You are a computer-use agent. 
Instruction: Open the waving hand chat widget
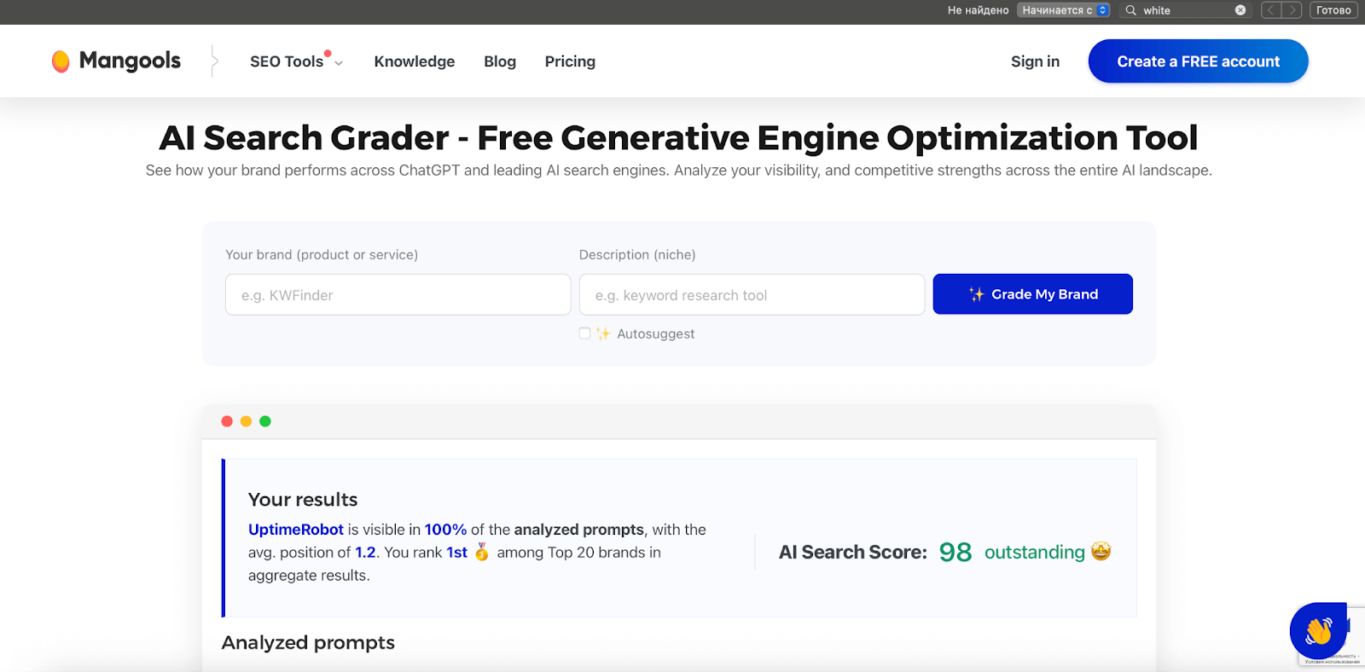(x=1318, y=631)
